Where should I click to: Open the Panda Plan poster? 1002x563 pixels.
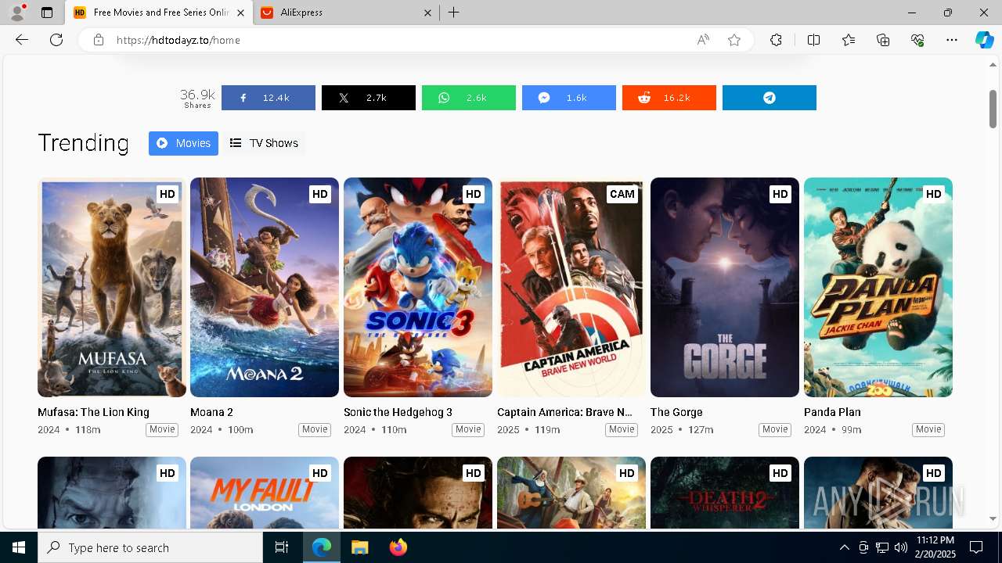878,288
